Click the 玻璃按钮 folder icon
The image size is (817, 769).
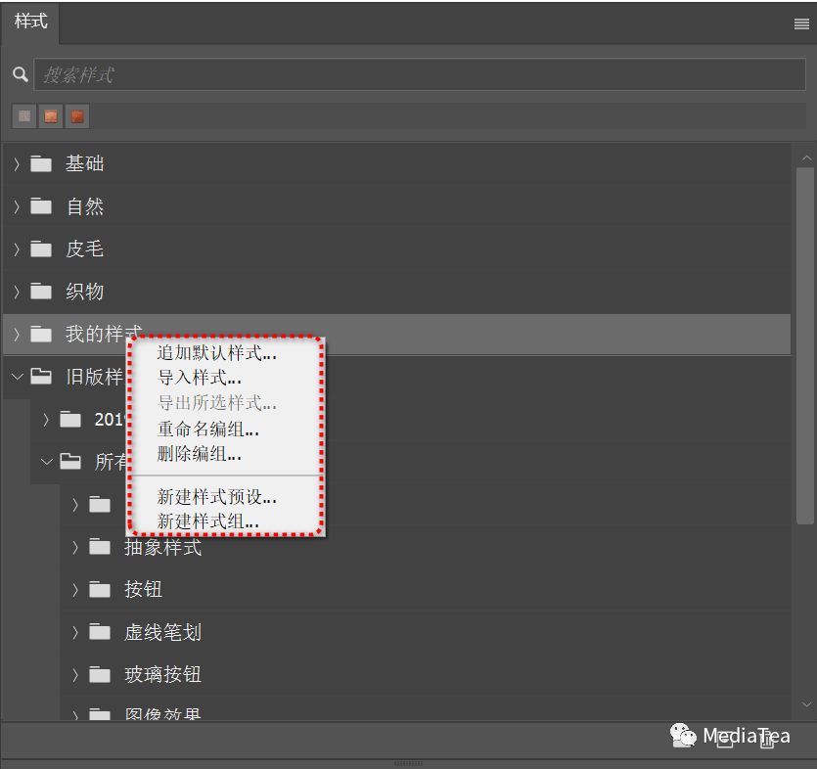coord(100,674)
